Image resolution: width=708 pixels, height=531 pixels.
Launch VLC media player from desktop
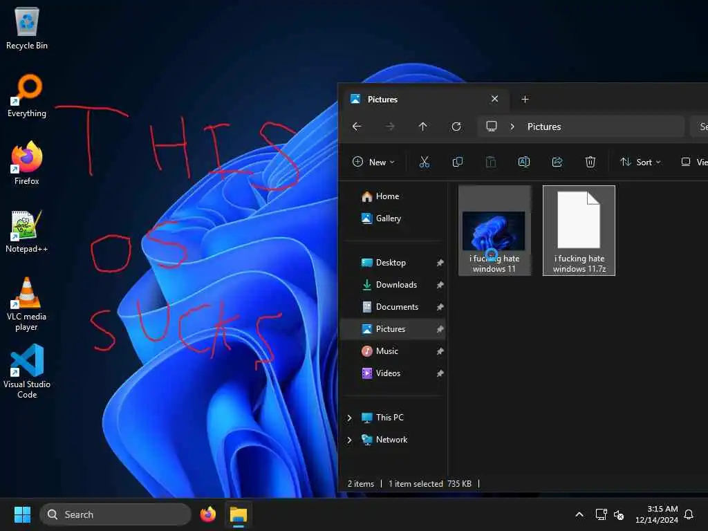coord(27,304)
